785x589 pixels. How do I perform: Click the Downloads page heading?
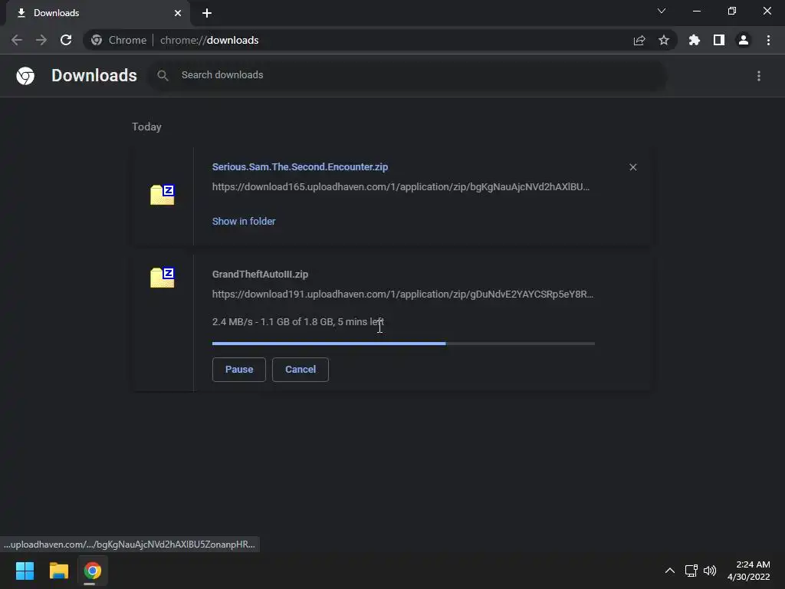[94, 75]
